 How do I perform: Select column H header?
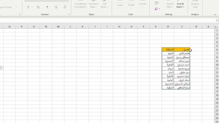point(119,27)
